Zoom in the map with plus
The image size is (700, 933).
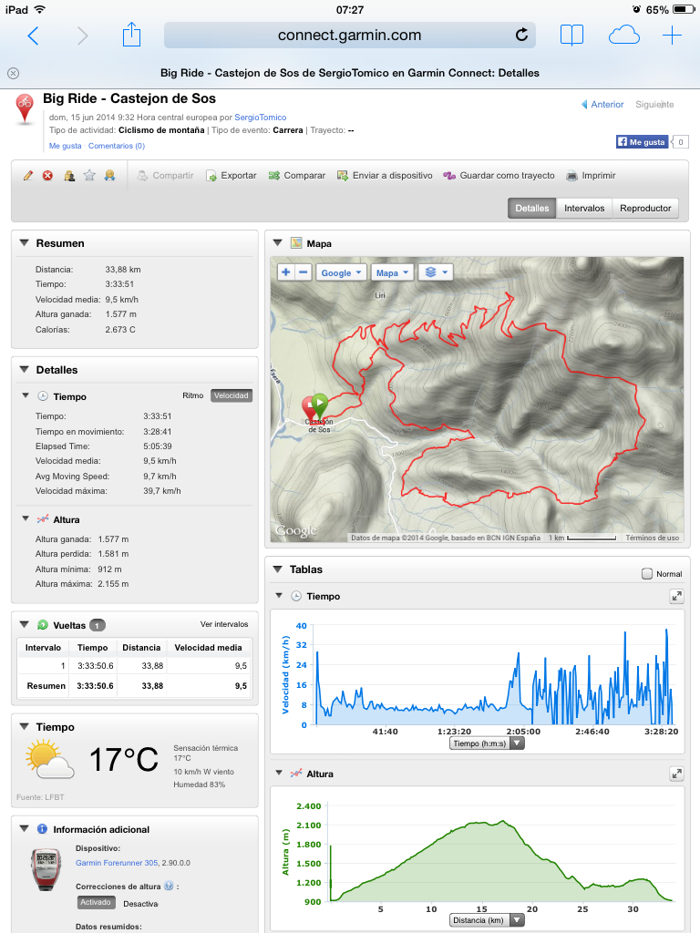(286, 272)
